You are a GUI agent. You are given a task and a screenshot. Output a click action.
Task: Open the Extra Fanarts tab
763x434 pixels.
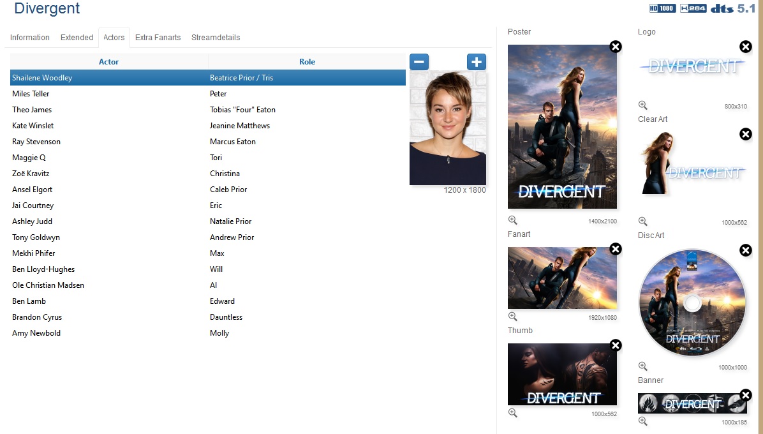(158, 38)
